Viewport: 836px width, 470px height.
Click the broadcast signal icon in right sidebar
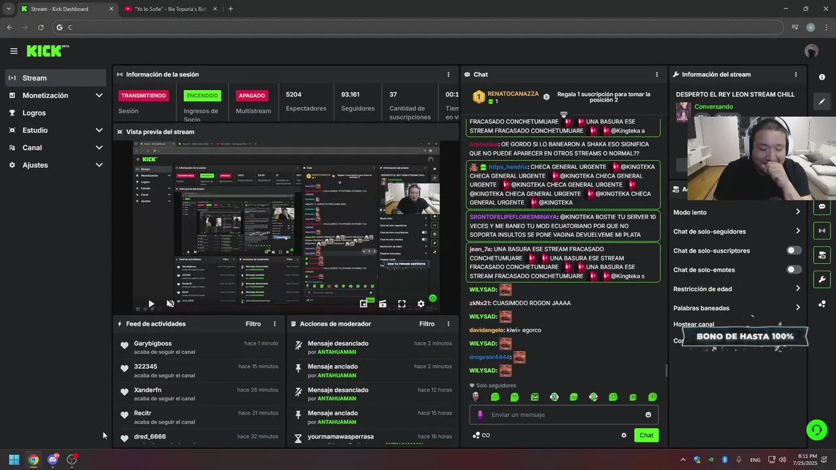(822, 230)
